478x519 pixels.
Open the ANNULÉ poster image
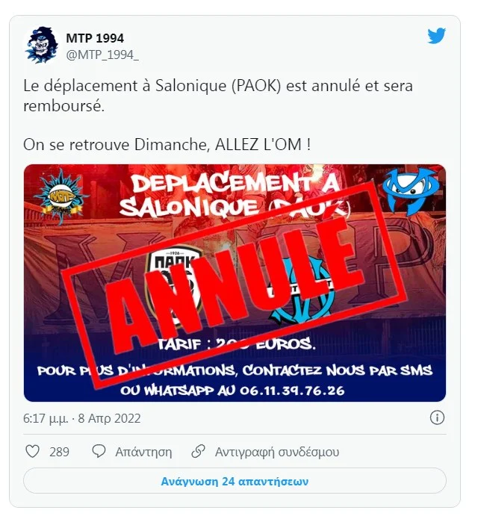point(235,283)
